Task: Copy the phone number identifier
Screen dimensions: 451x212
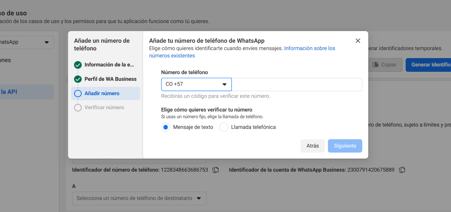Action: point(216,170)
